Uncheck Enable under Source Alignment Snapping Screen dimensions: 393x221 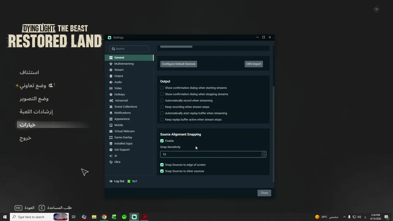pyautogui.click(x=162, y=141)
